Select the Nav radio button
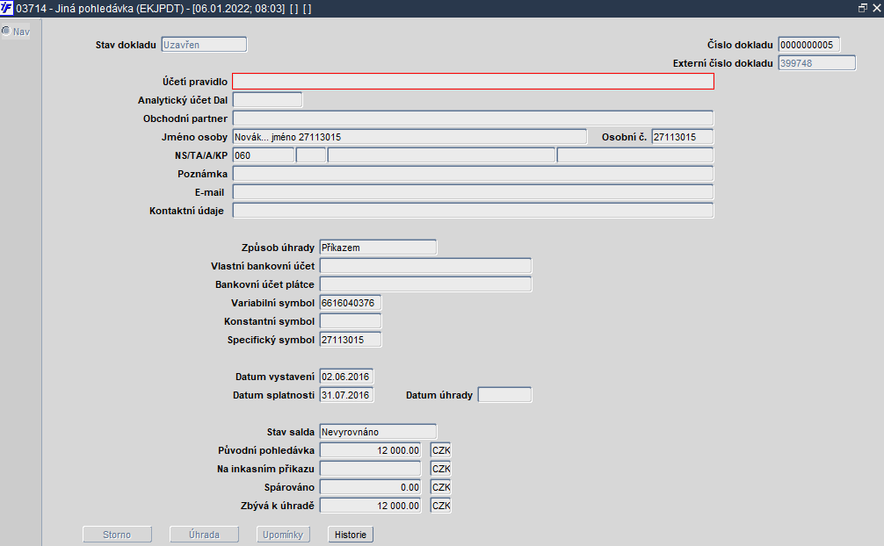884x546 pixels. (6, 31)
